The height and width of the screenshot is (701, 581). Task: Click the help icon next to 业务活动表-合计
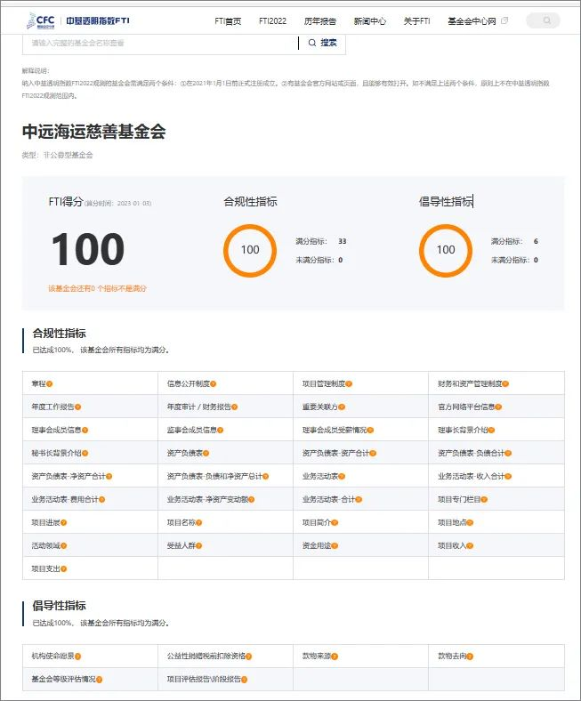coord(359,500)
